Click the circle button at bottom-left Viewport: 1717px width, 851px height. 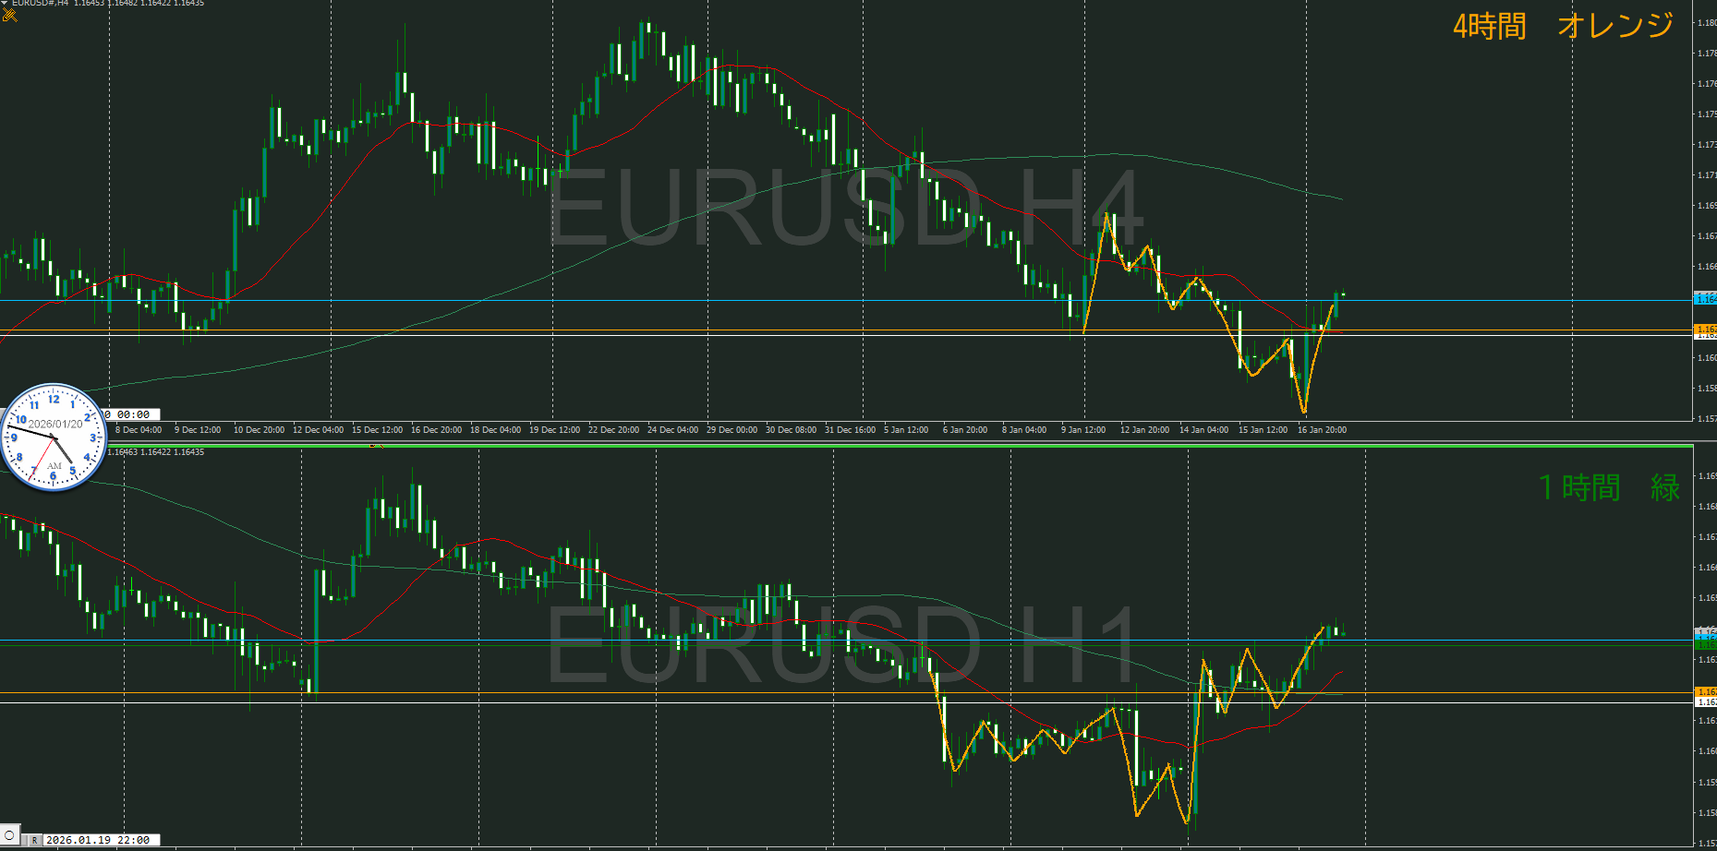click(10, 837)
